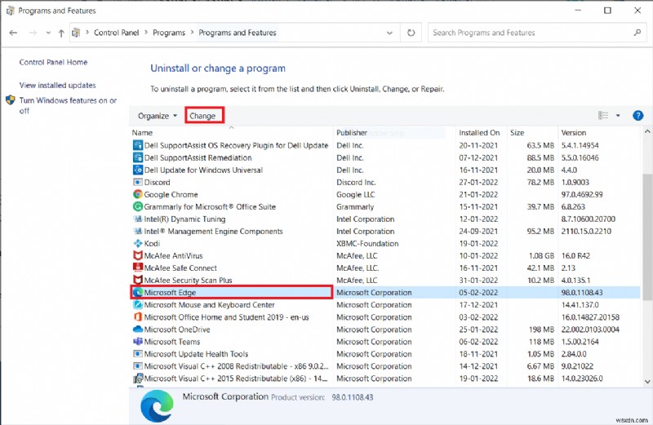This screenshot has height=425, width=653.
Task: Click Intel Management Engine Components icon
Action: (138, 231)
